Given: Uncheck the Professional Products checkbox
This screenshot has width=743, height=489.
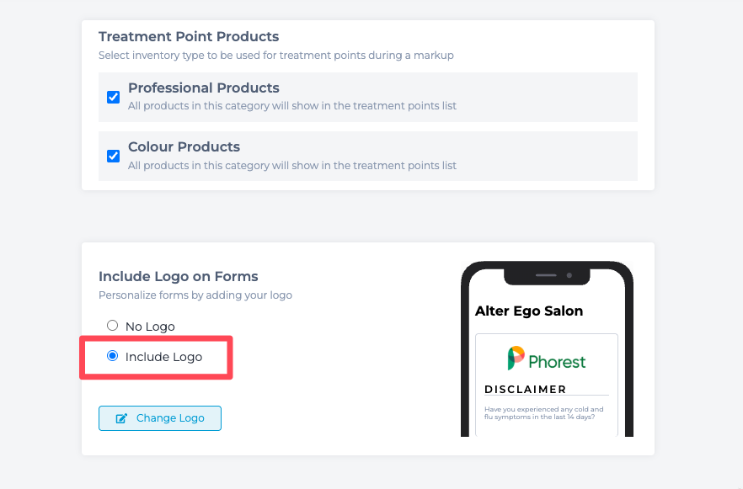Looking at the screenshot, I should (x=113, y=97).
